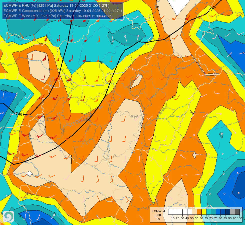The image size is (245, 225).
Task: Pick the cyan 65–70 legend swatch
Action: click(x=209, y=212)
